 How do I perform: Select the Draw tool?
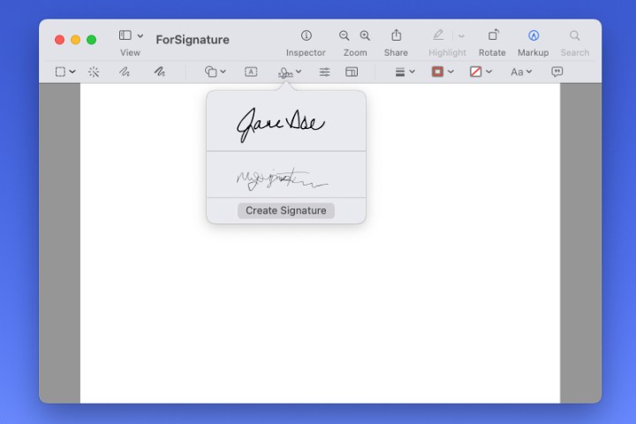pos(159,72)
